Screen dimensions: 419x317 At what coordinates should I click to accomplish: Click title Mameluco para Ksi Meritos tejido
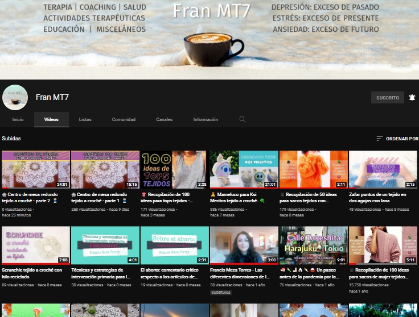(x=237, y=198)
